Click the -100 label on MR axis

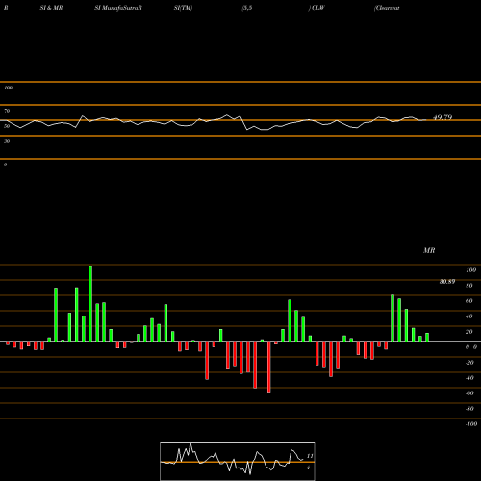coord(470,424)
